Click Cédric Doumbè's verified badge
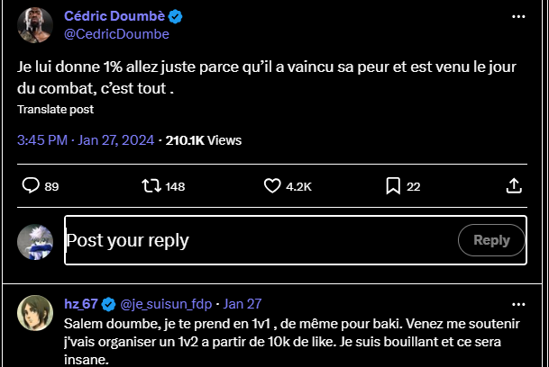The height and width of the screenshot is (367, 549). coord(175,17)
